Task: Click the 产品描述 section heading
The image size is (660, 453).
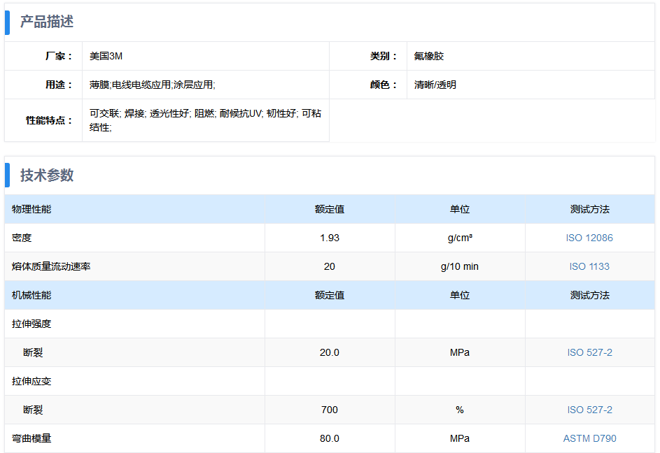Action: [x=47, y=22]
